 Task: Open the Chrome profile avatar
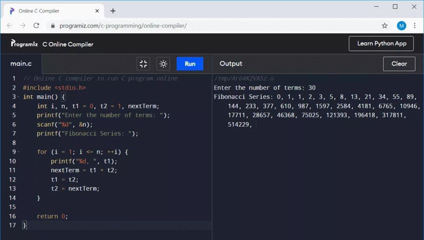pyautogui.click(x=401, y=26)
